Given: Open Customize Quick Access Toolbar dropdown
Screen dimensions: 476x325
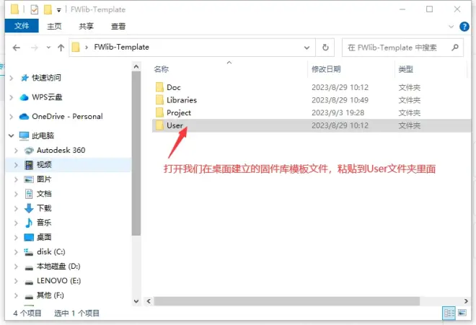Looking at the screenshot, I should 59,10.
